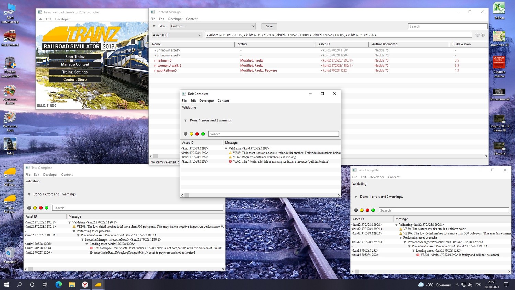Launch Microsoft Edge from taskbar
The width and height of the screenshot is (515, 290).
[x=58, y=285]
